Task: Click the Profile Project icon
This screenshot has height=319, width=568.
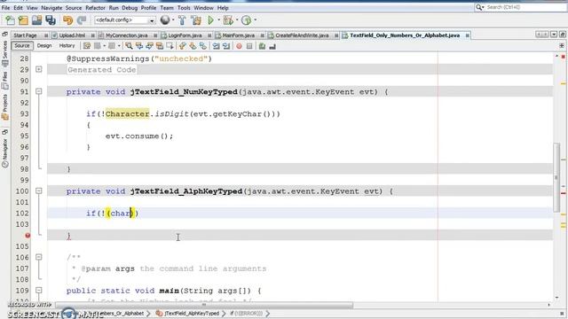Action: tap(247, 20)
